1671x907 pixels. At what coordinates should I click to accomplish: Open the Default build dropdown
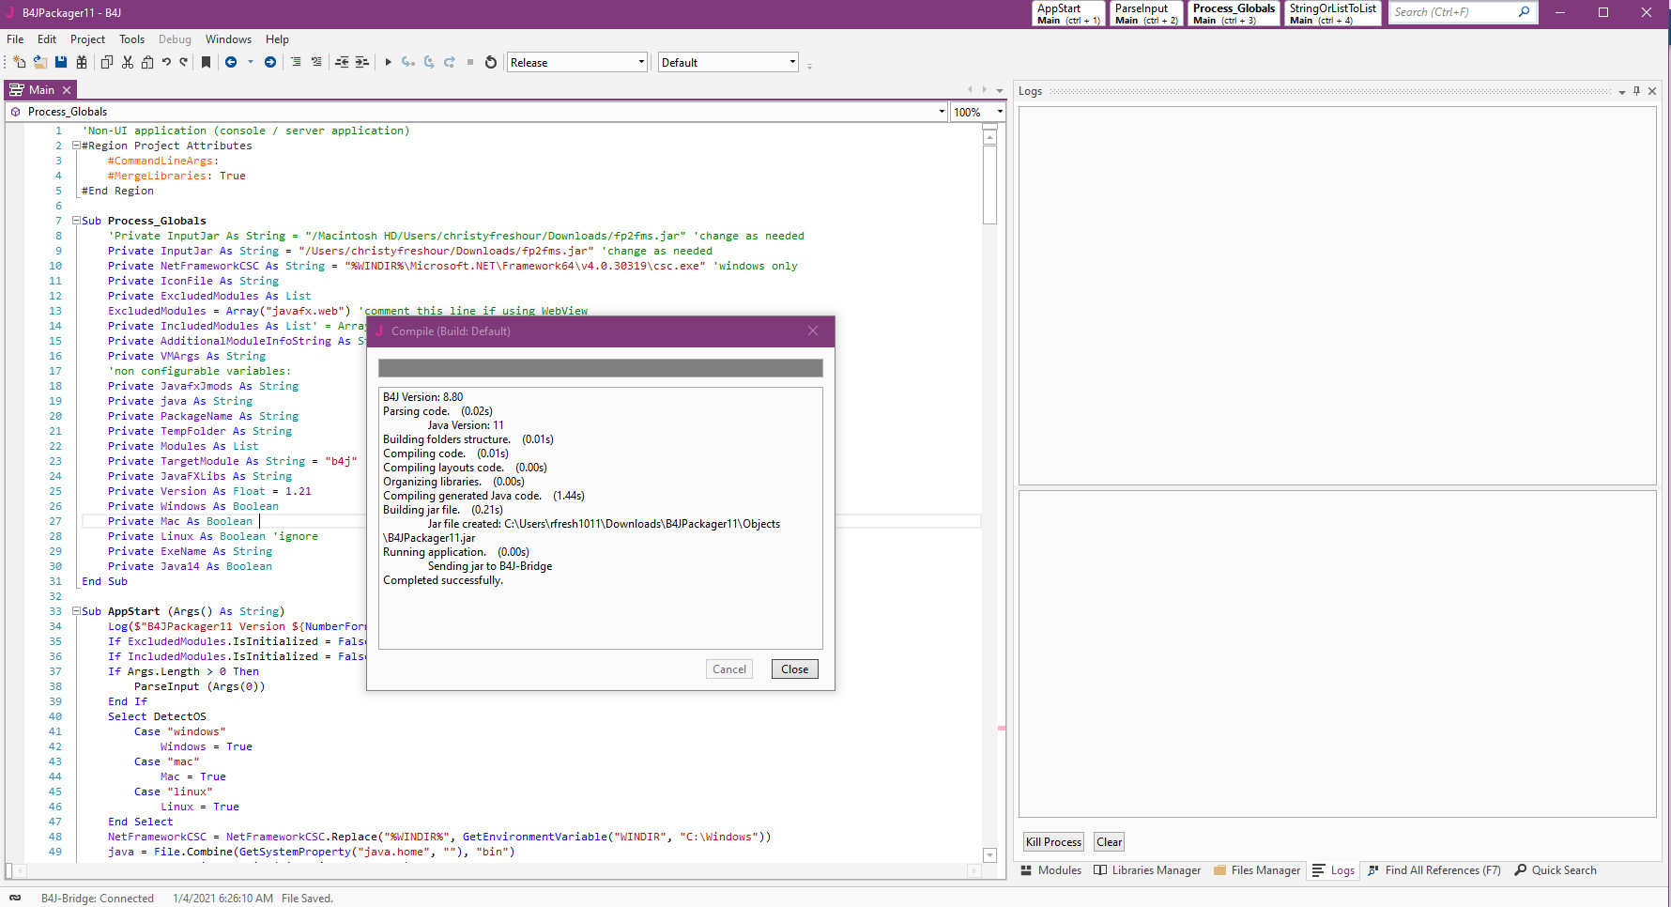[728, 63]
